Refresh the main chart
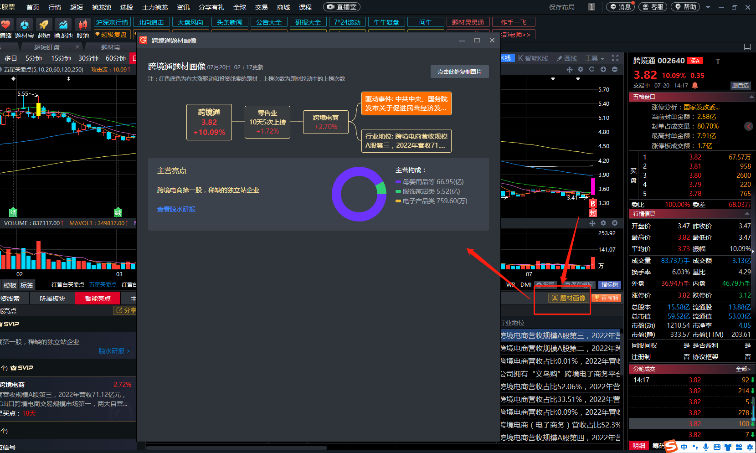The image size is (756, 453). [591, 69]
